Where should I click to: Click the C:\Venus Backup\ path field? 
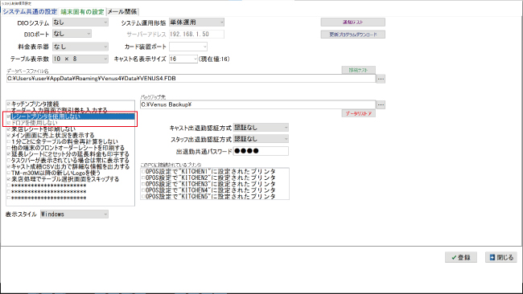257,104
